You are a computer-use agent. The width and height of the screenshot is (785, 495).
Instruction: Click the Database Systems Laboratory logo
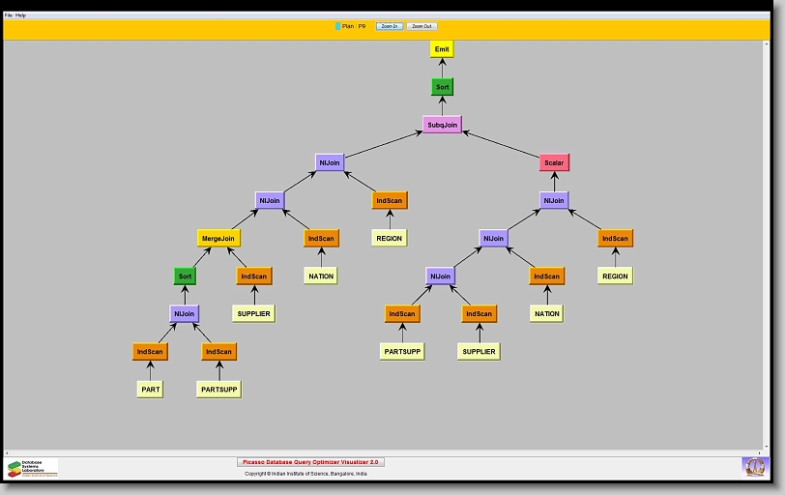tap(32, 468)
